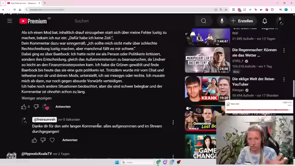
Task: Open the YouTube hamburger guide menu
Action: [10, 21]
